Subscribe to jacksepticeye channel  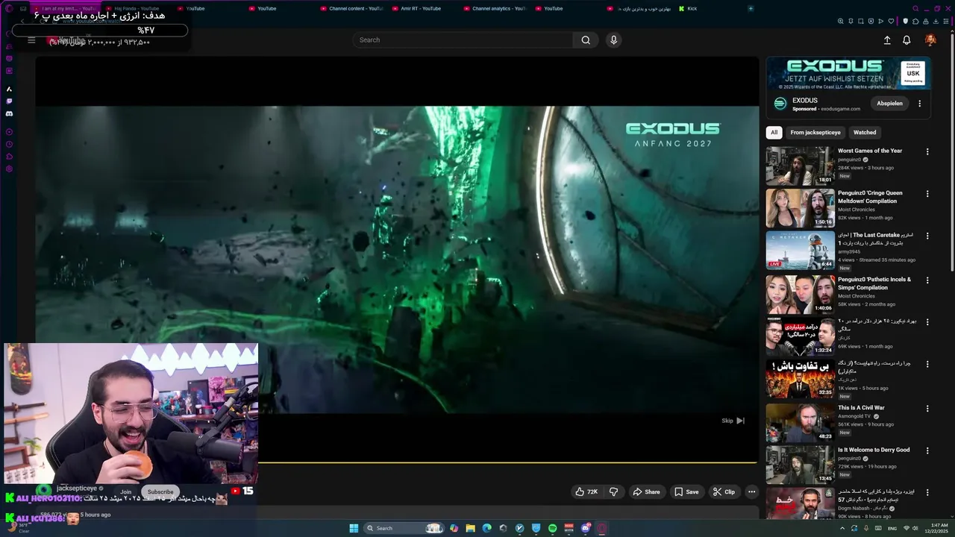pos(160,492)
